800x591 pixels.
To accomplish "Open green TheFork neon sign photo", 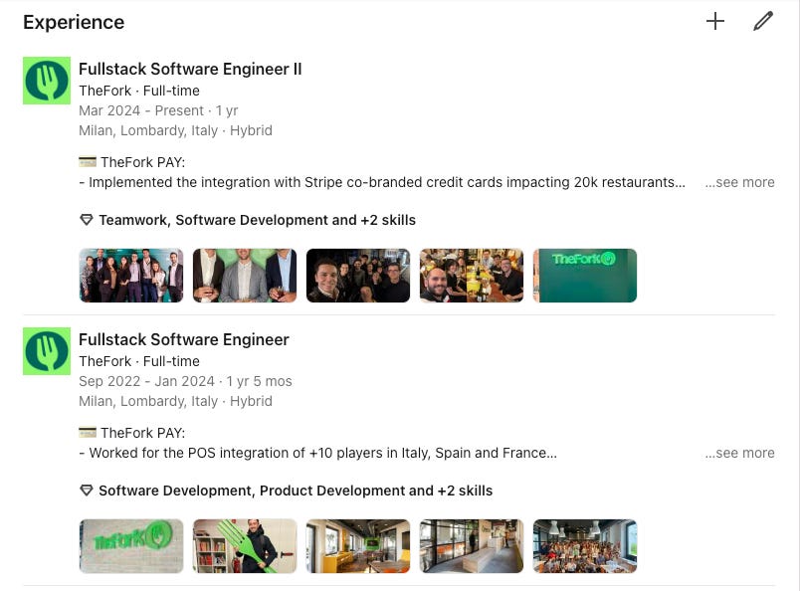I will pyautogui.click(x=585, y=276).
